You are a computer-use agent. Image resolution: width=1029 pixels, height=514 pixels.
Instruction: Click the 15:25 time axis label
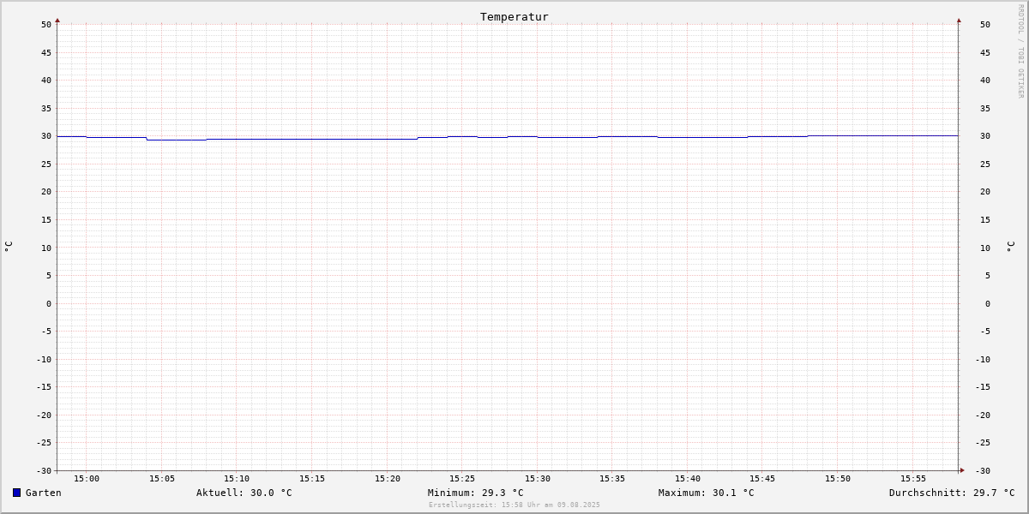[462, 478]
